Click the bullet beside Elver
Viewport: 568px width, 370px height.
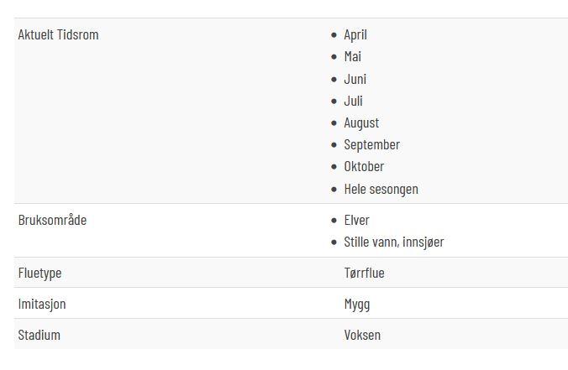pos(334,221)
